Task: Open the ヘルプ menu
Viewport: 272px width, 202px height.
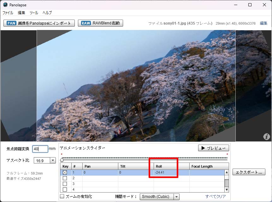Action: pos(47,13)
